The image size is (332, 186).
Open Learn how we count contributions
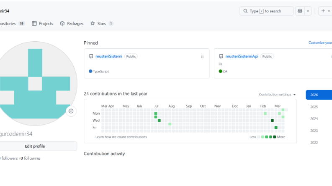tap(121, 137)
